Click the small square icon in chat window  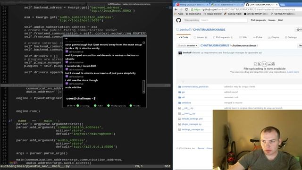click(x=143, y=42)
